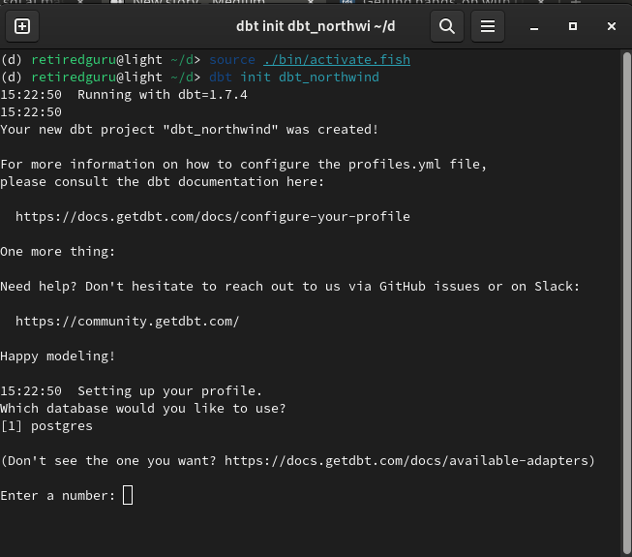Click the dbt init dbt_northwind command text
The height and width of the screenshot is (557, 632).
294,77
